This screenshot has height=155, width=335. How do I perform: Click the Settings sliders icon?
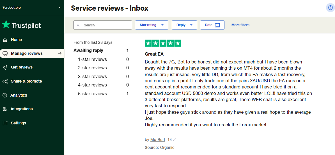[5, 123]
